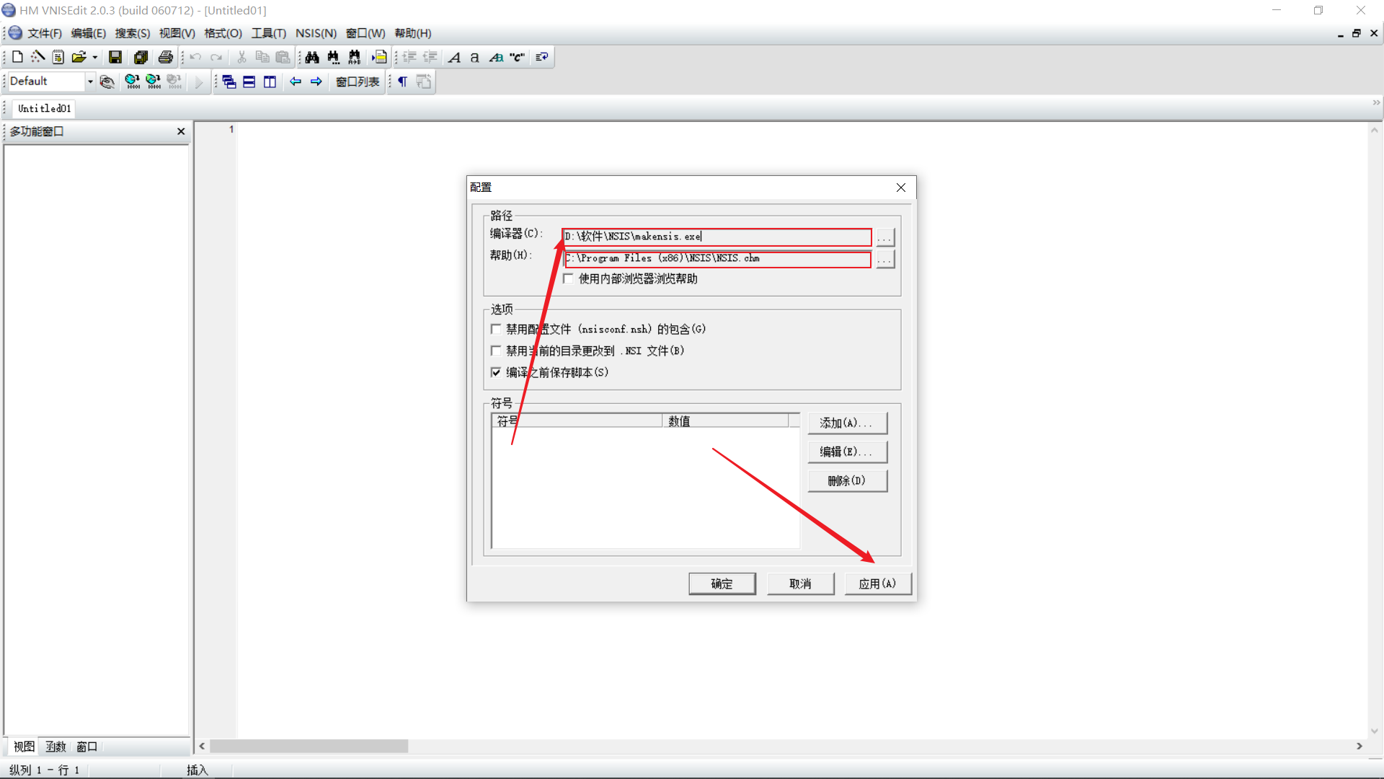Click the 添加(A)... button
This screenshot has height=779, width=1384.
[847, 423]
